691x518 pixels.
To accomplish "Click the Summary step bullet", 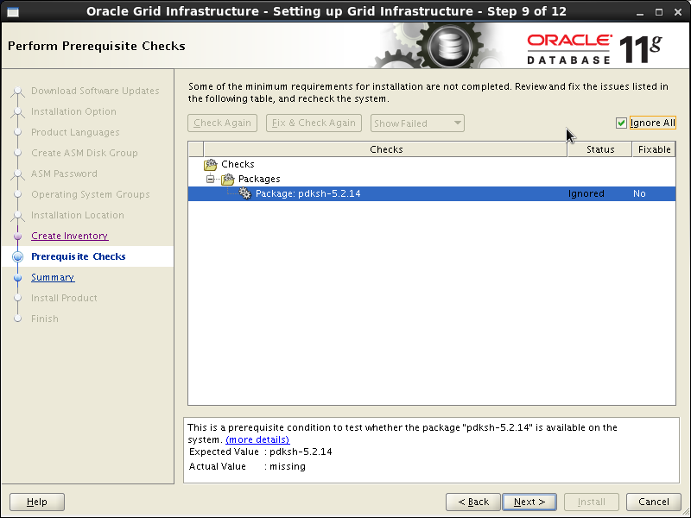I will 17,277.
